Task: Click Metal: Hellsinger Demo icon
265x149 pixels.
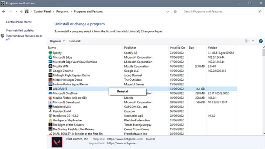Action: coord(50,80)
